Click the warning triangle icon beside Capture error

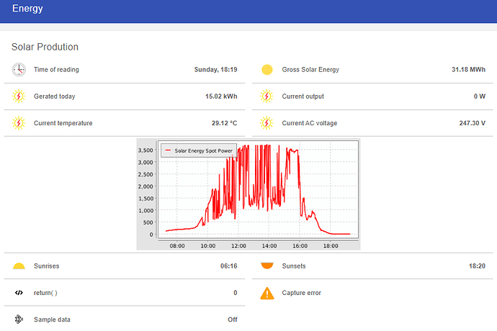click(x=267, y=293)
